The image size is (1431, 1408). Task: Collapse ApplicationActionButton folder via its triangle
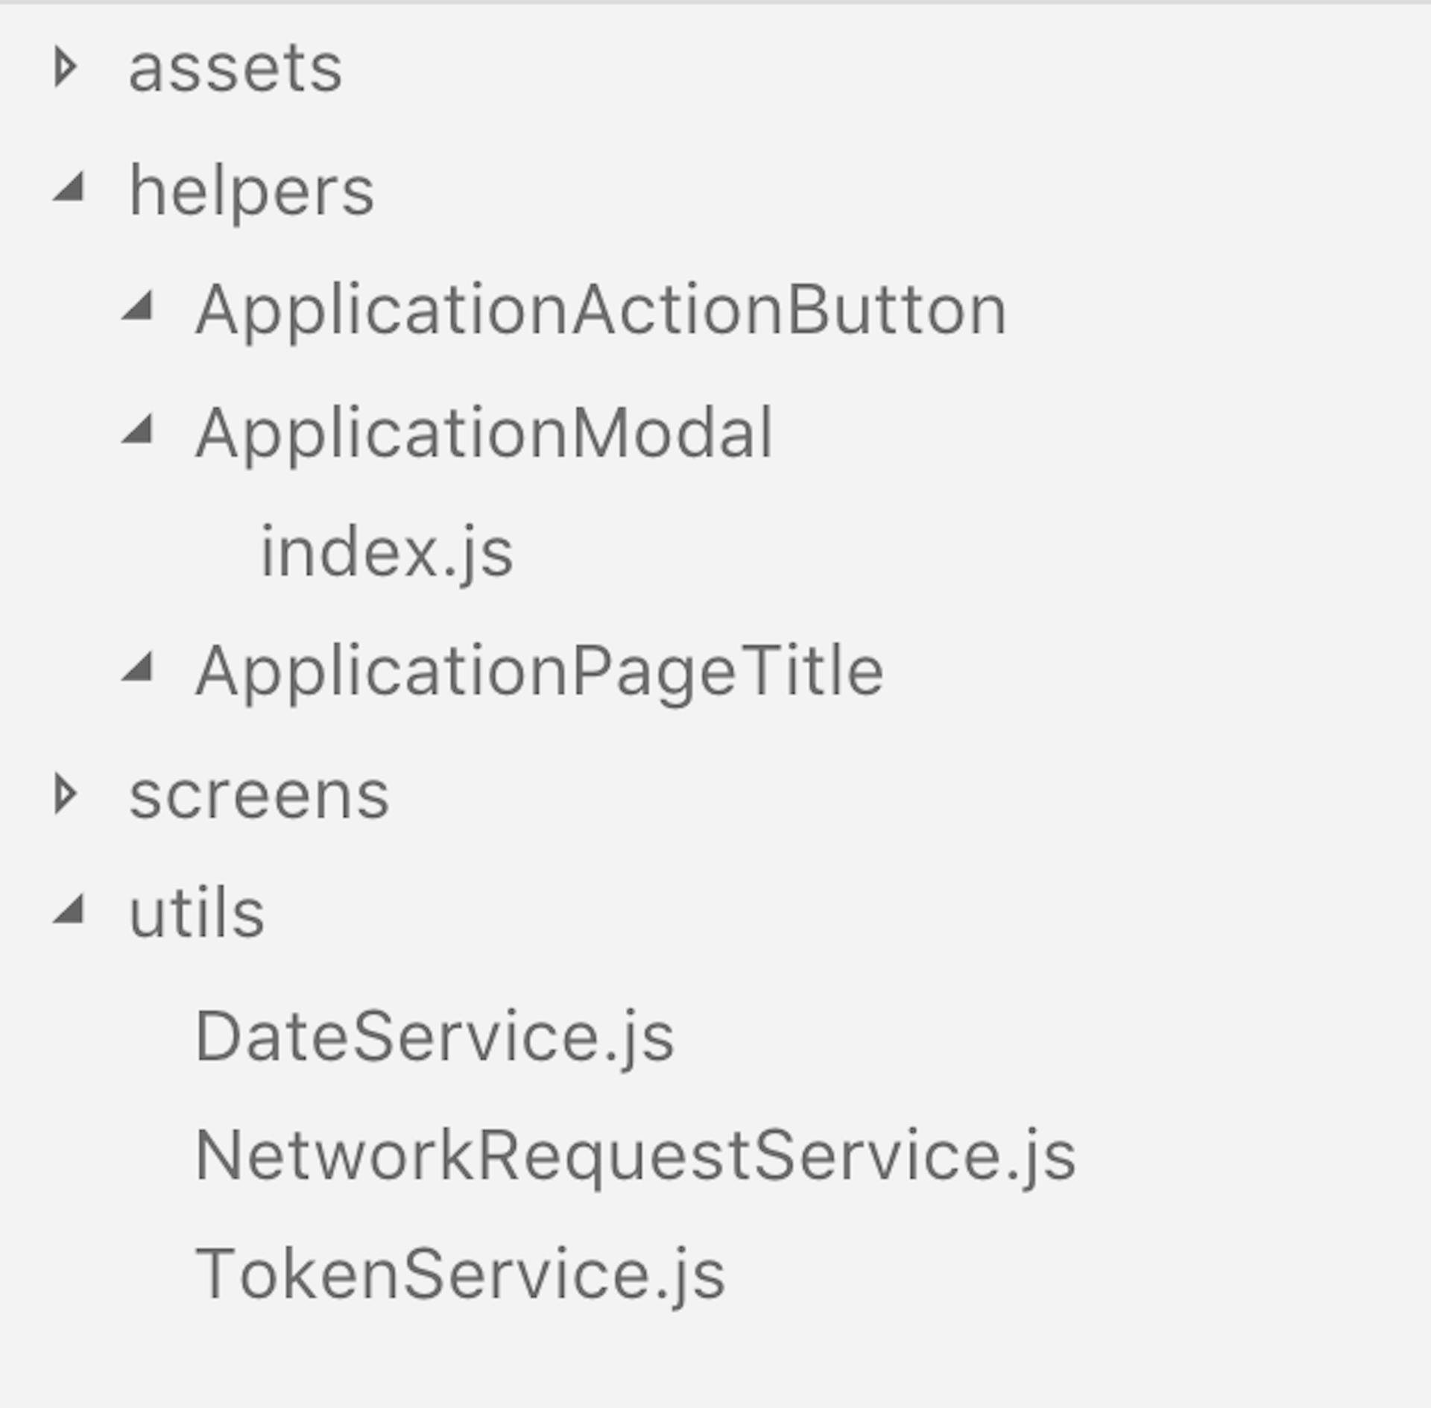[x=139, y=306]
